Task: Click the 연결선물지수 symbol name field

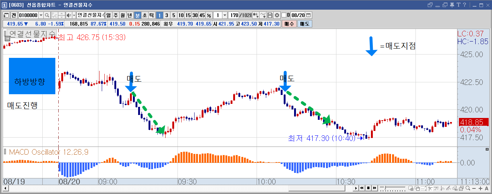Action: click(91, 15)
